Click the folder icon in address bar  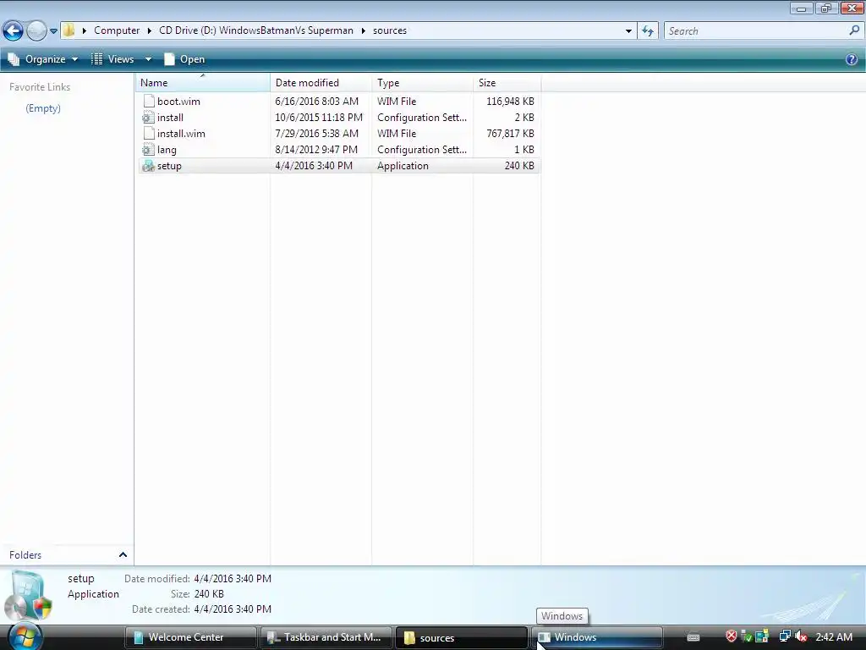coord(69,30)
